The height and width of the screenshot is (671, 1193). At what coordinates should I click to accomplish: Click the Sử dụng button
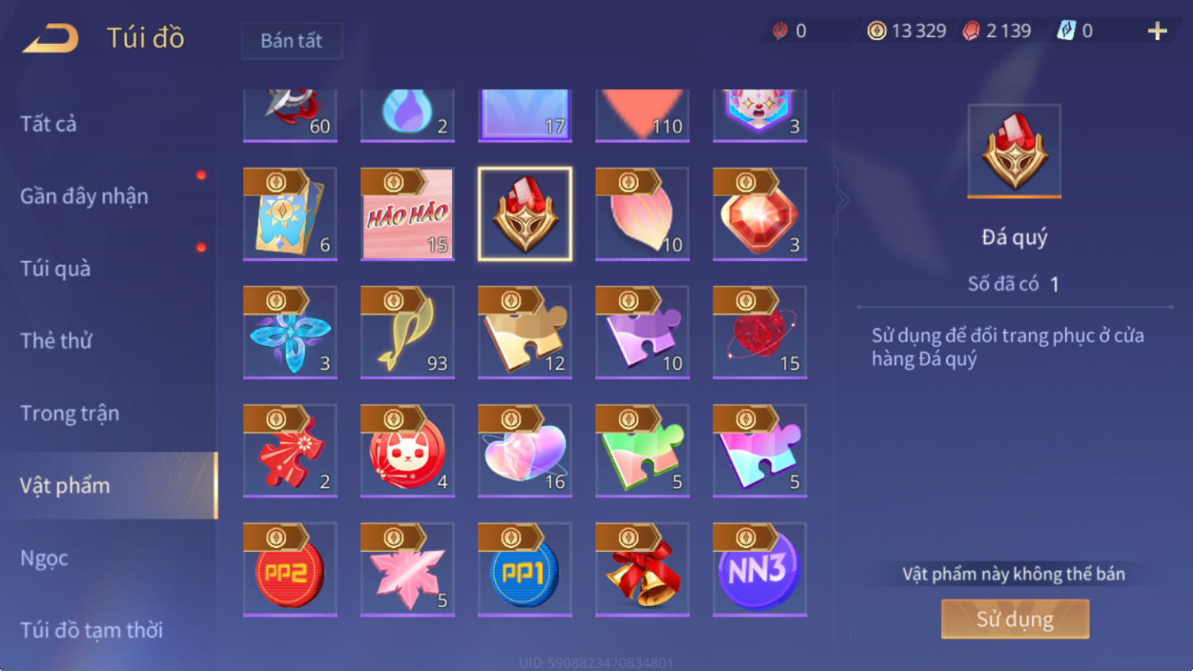tap(1014, 619)
